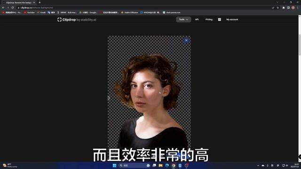Image resolution: width=301 pixels, height=169 pixels.
Task: Open Chrome three-dot menu
Action: pos(298,8)
